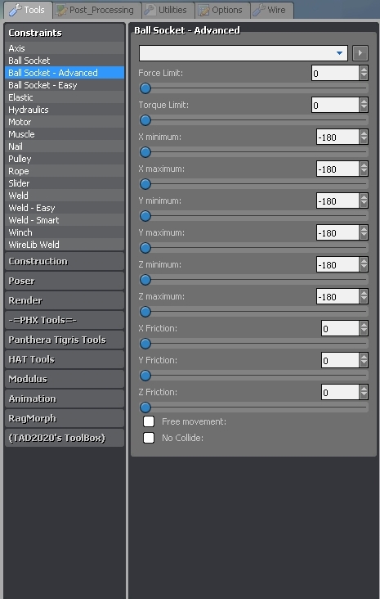Increase Force Limit with the up spinner arrow

pos(364,70)
